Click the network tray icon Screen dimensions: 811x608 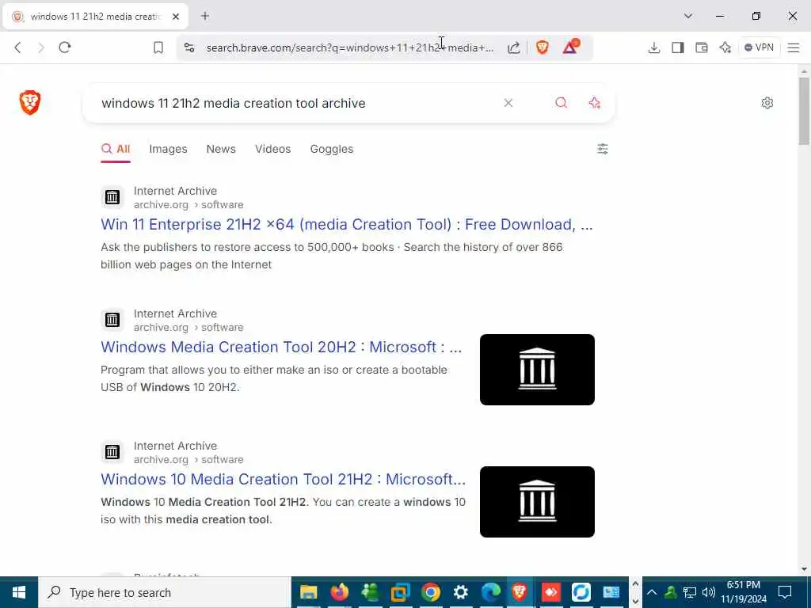coord(690,592)
